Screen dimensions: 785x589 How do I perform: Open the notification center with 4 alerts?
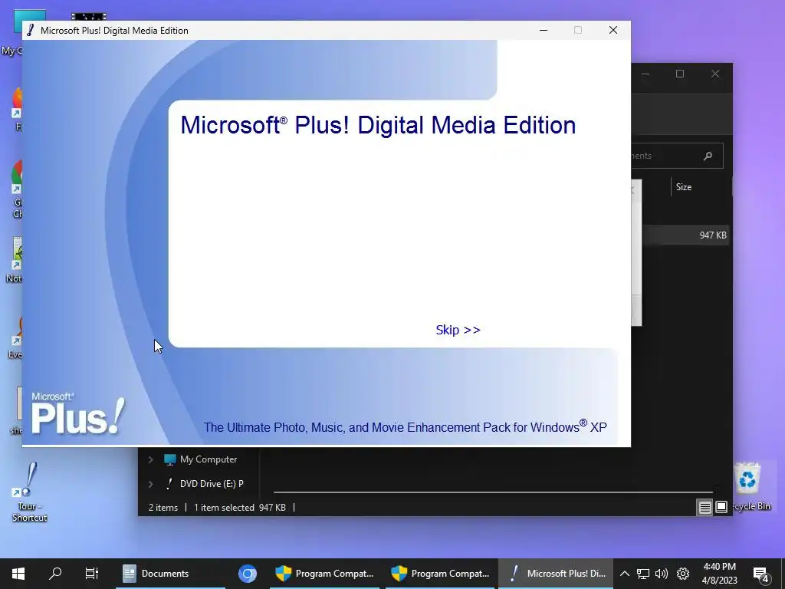pyautogui.click(x=761, y=574)
